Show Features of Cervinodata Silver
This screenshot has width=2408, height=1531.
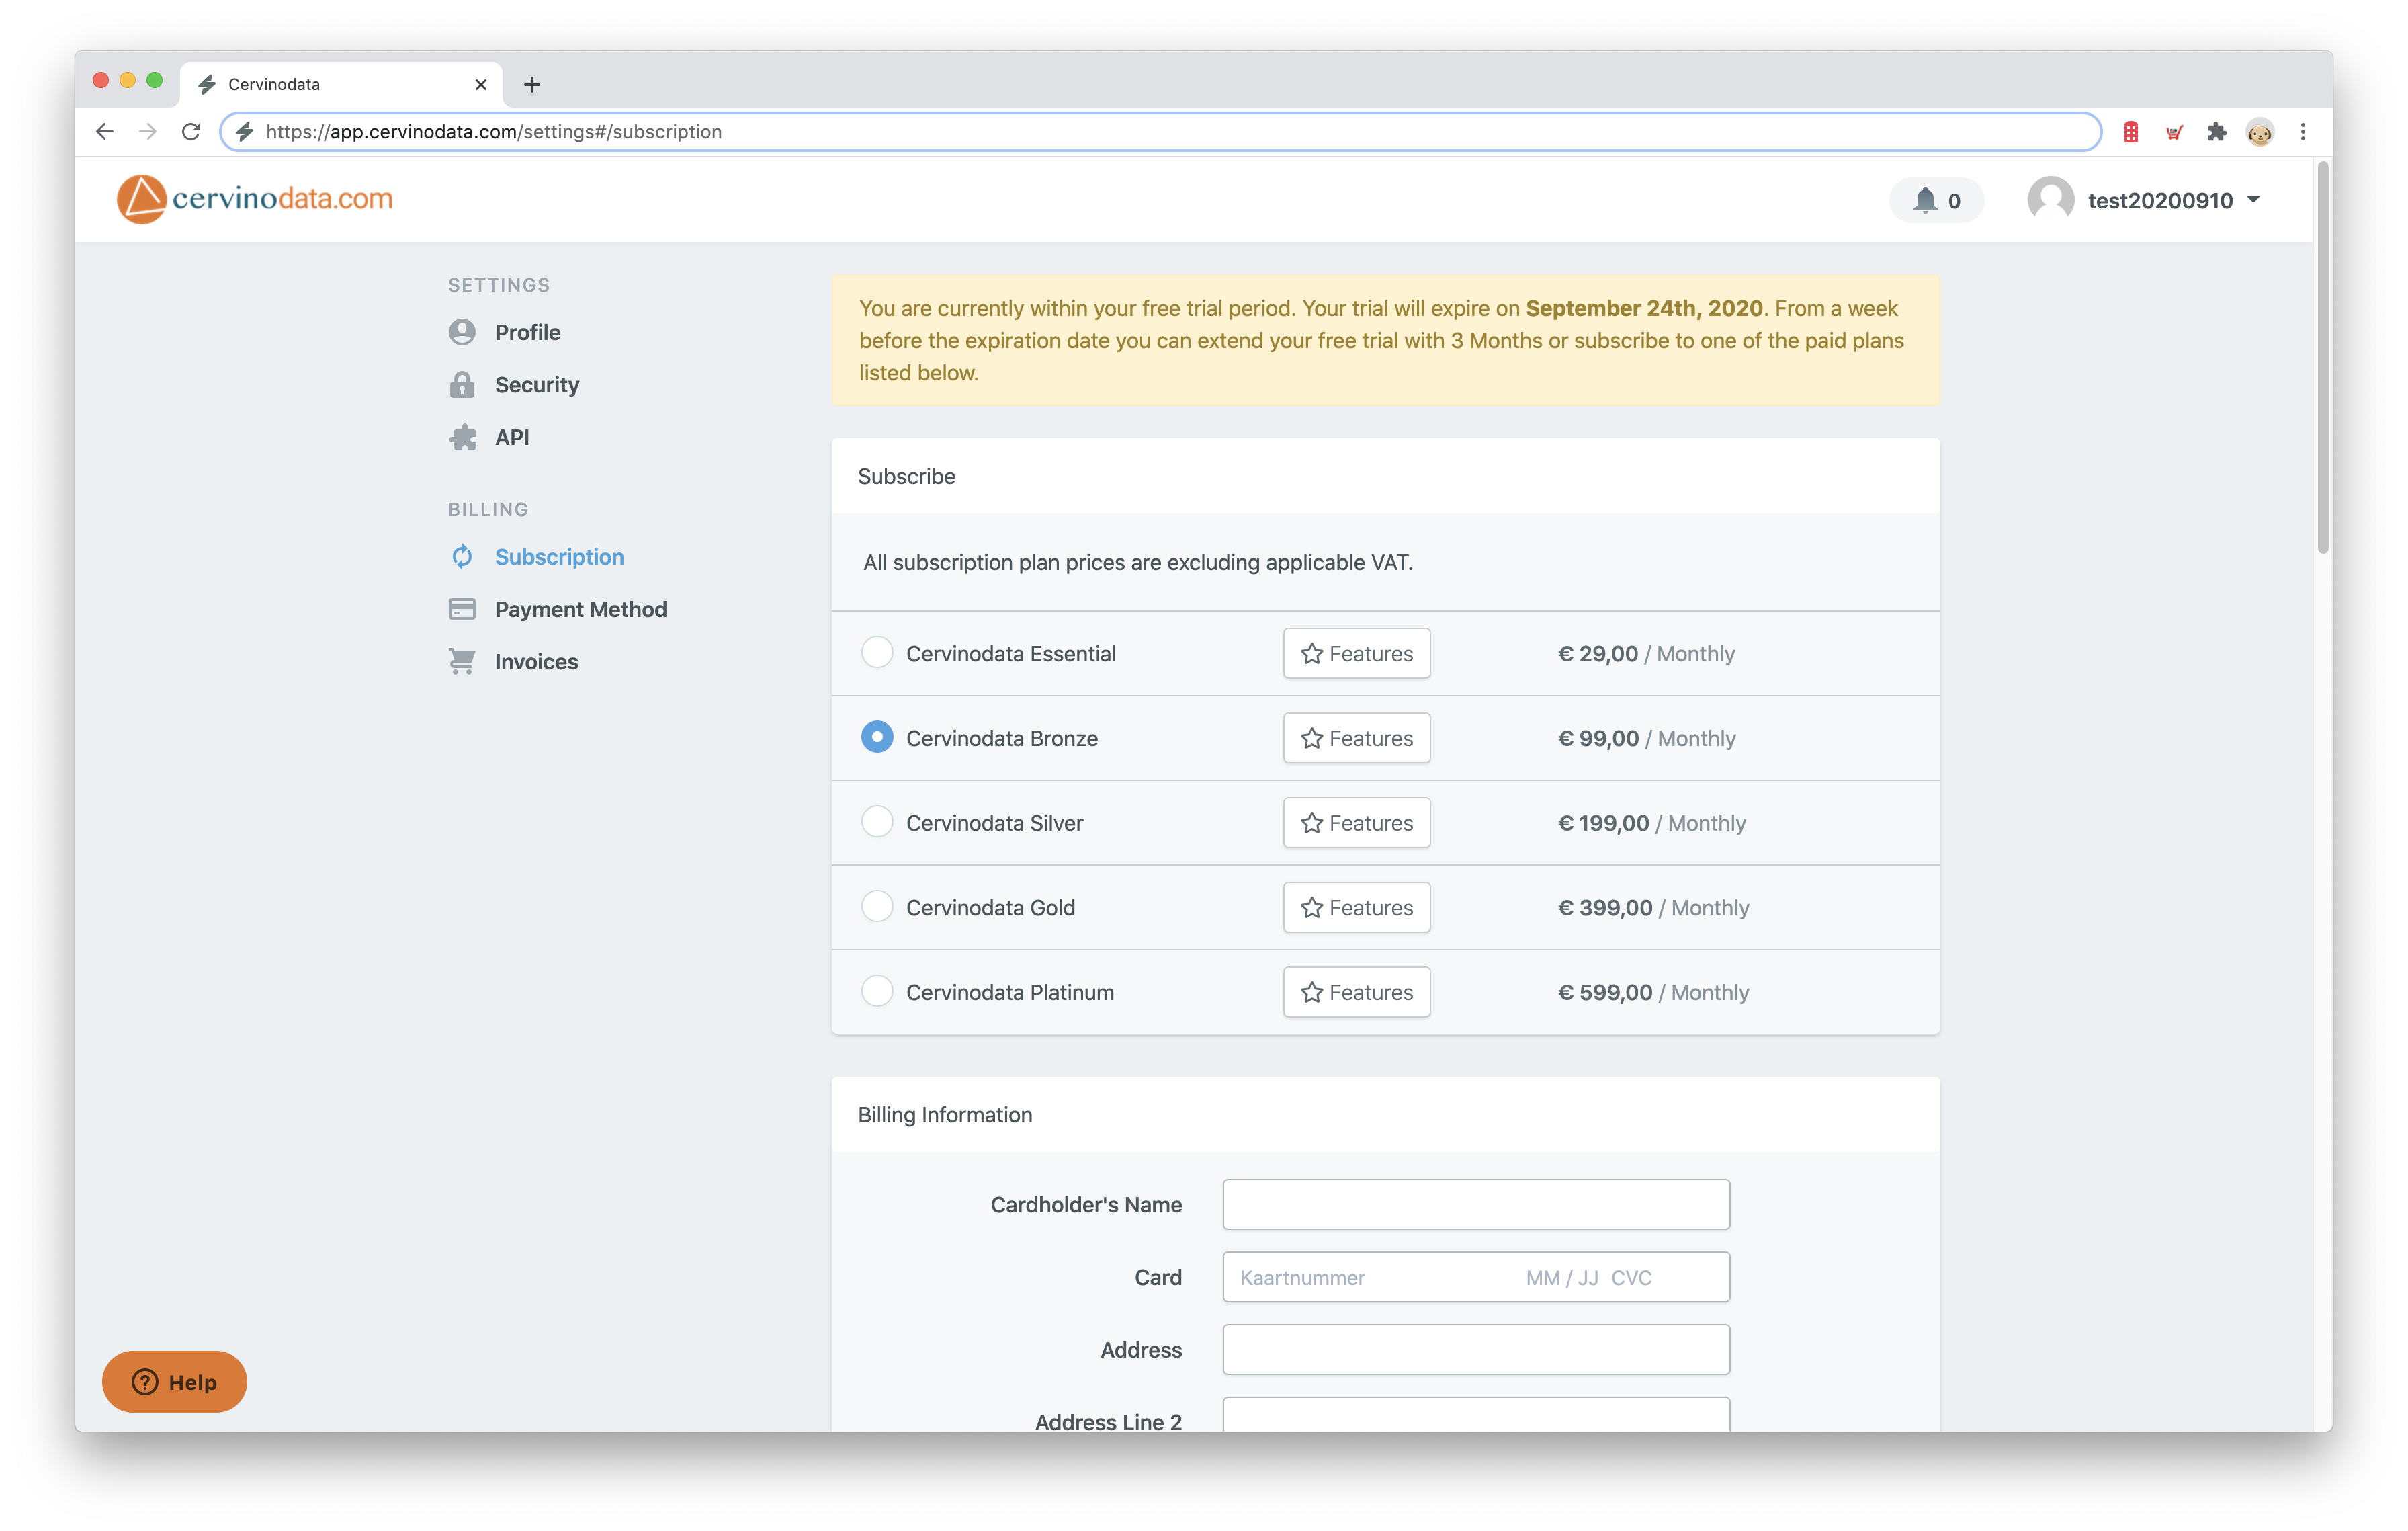1356,823
